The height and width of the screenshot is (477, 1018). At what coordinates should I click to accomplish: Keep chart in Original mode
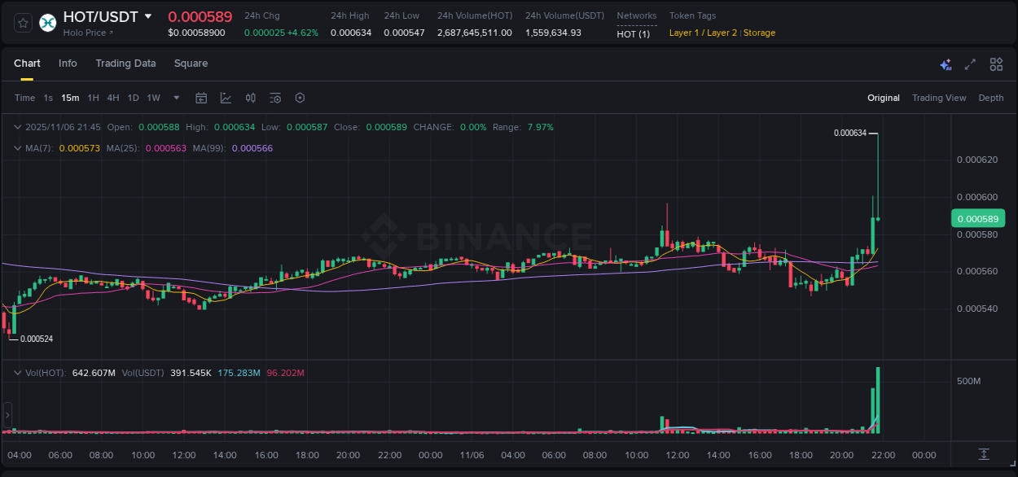click(883, 98)
